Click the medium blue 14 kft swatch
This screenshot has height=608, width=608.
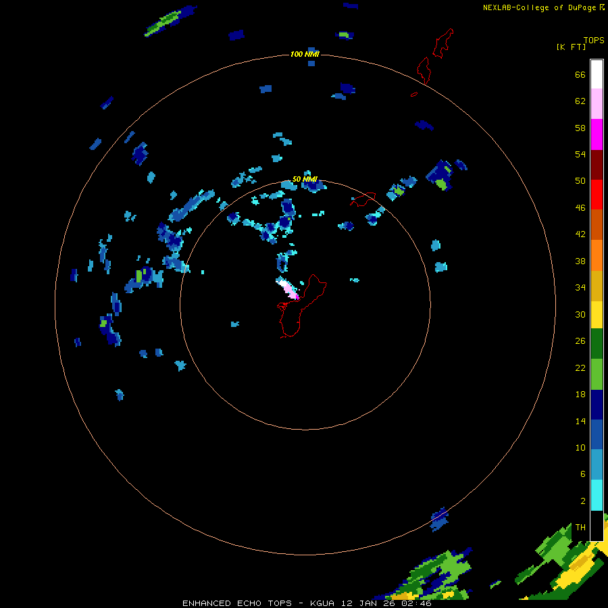pyautogui.click(x=597, y=434)
